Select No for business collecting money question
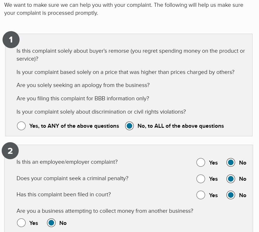 pos(51,223)
